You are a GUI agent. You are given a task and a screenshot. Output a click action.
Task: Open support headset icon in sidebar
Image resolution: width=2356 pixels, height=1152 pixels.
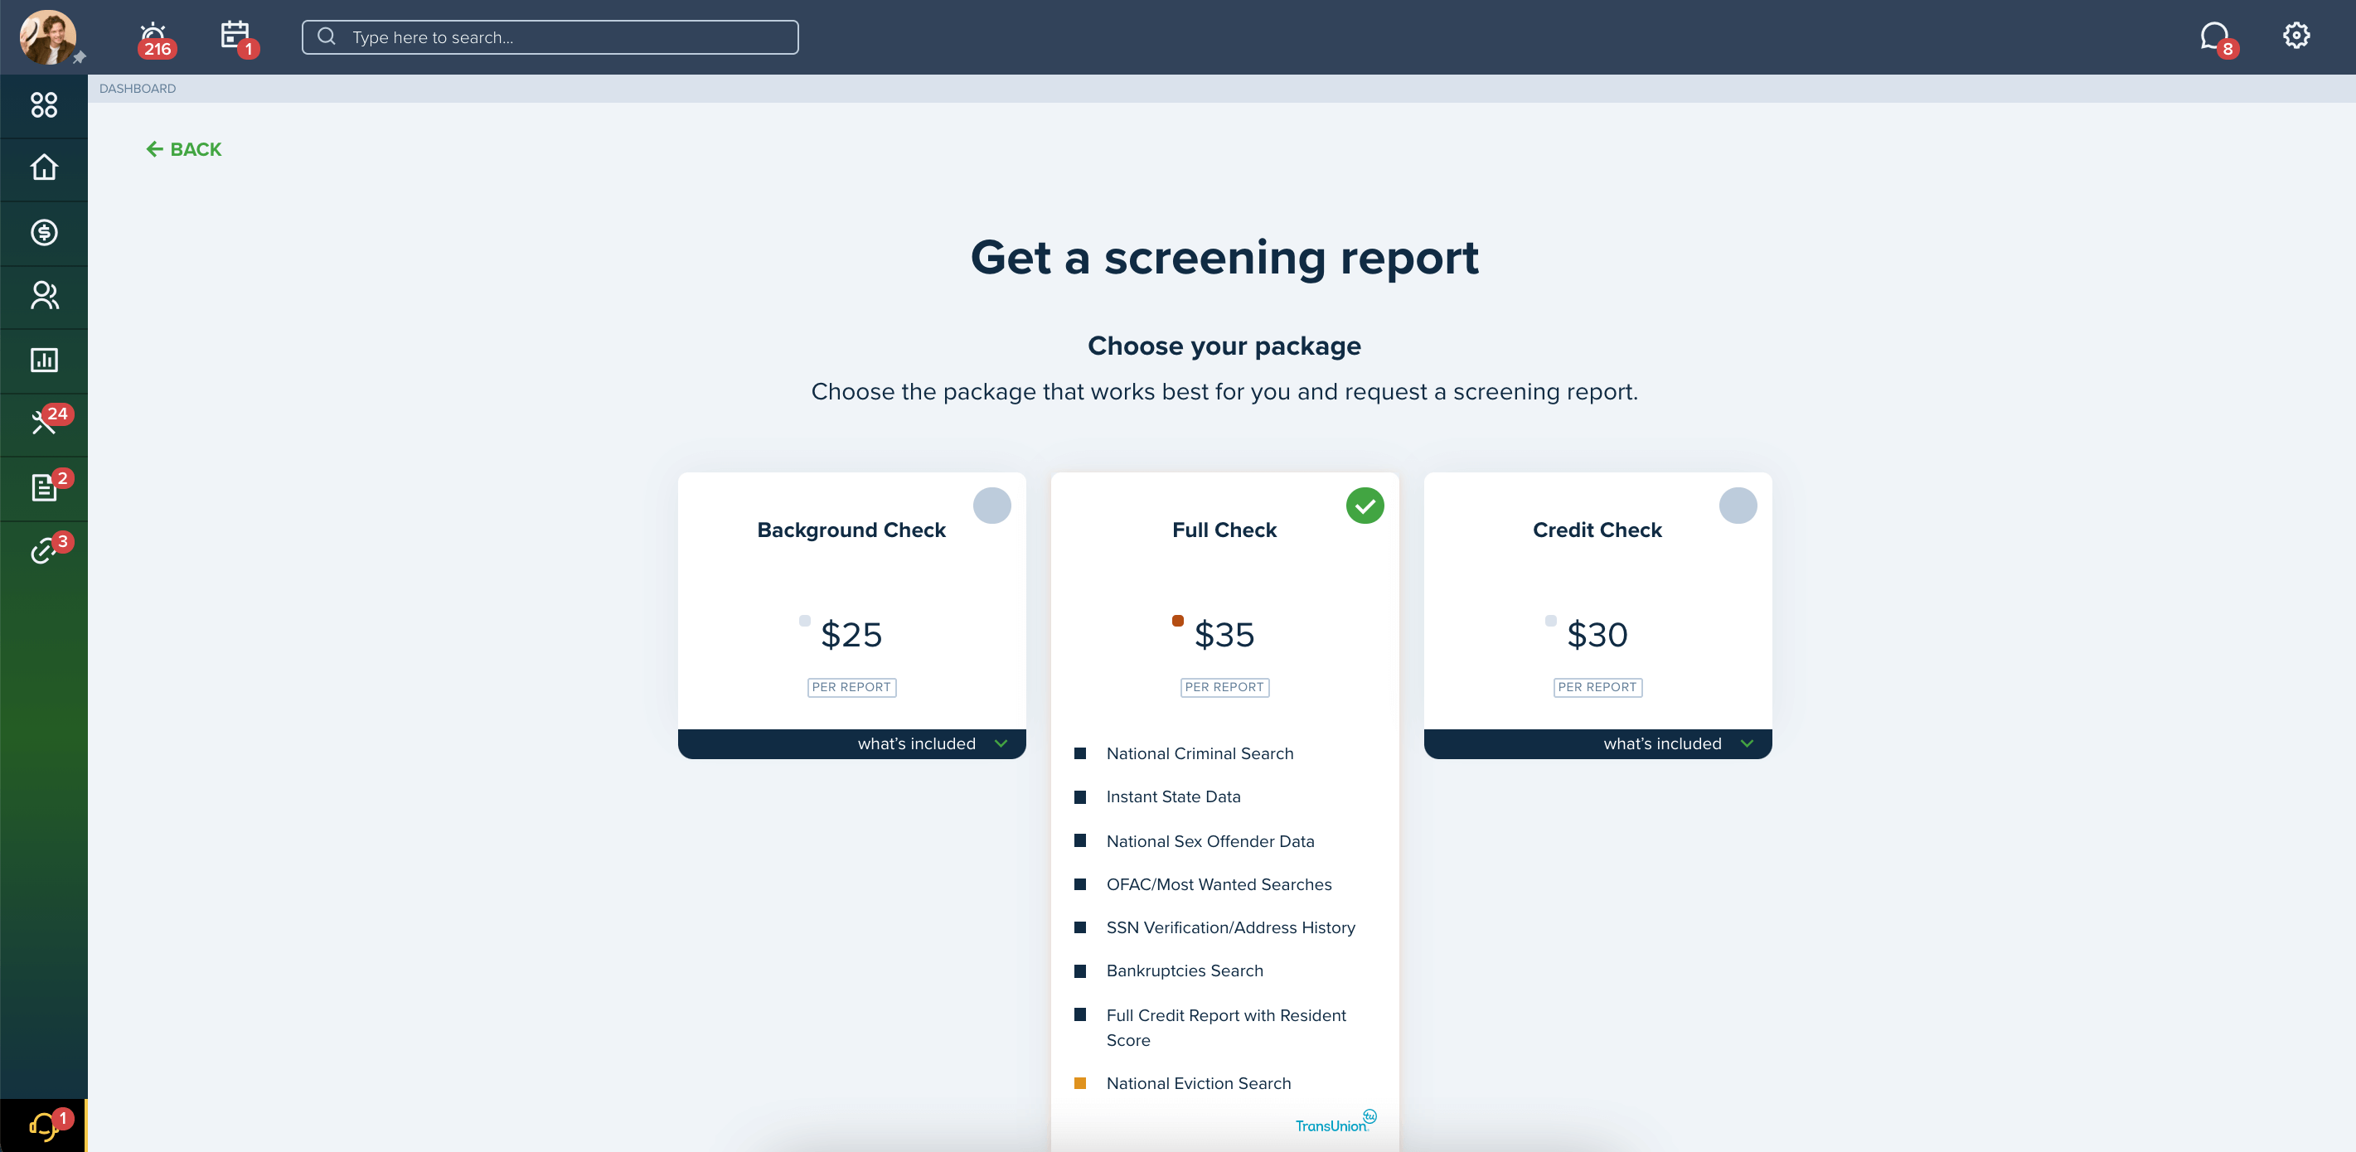[44, 1125]
